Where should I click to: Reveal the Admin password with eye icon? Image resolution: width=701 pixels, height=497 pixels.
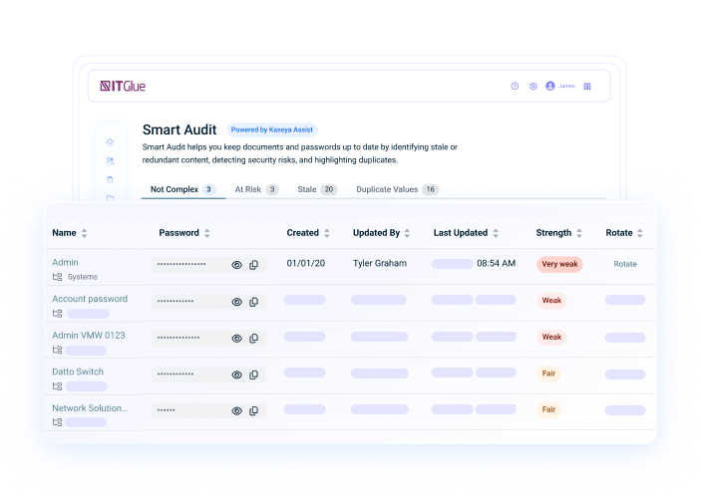tap(237, 265)
